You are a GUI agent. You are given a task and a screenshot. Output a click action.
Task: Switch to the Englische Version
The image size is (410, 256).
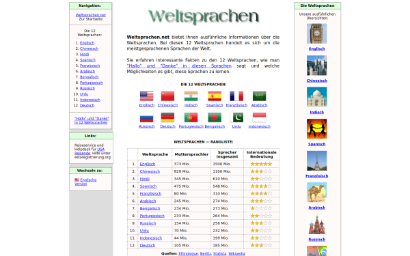pos(85,182)
